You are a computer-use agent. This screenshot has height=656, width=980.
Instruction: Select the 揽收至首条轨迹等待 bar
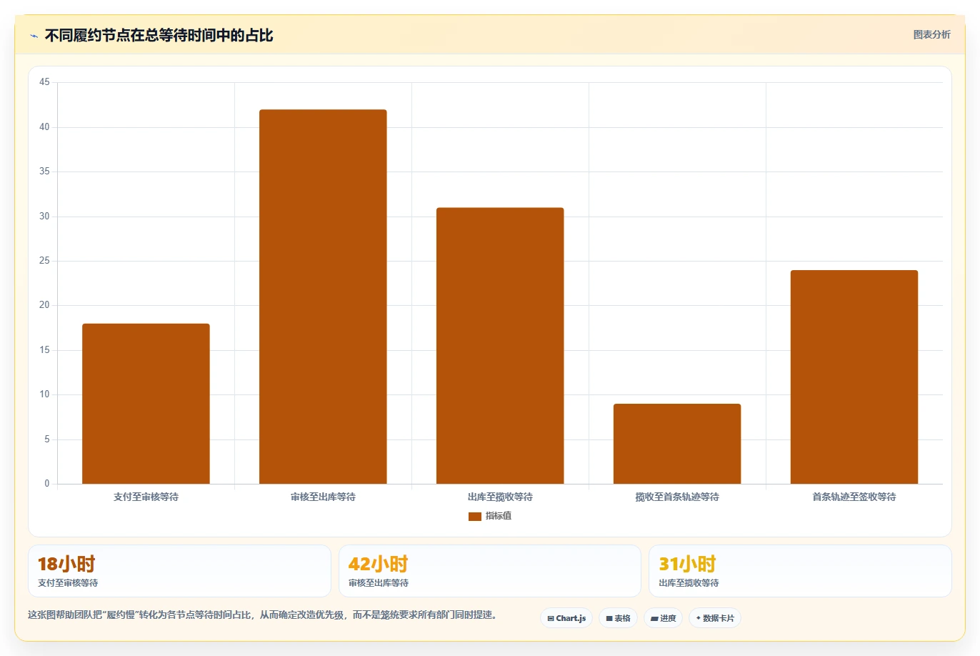pyautogui.click(x=677, y=444)
